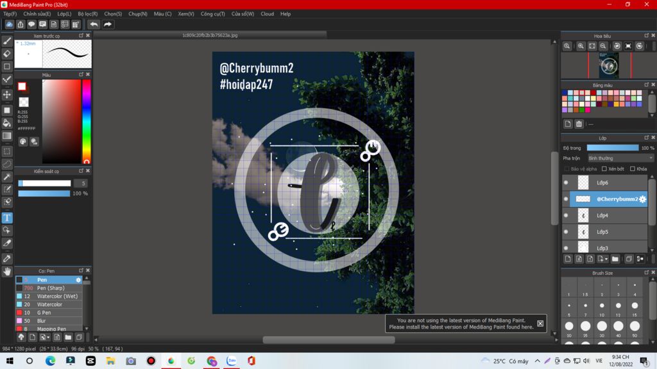This screenshot has width=657, height=369.
Task: Open Lớp(L) menu
Action: pos(64,14)
